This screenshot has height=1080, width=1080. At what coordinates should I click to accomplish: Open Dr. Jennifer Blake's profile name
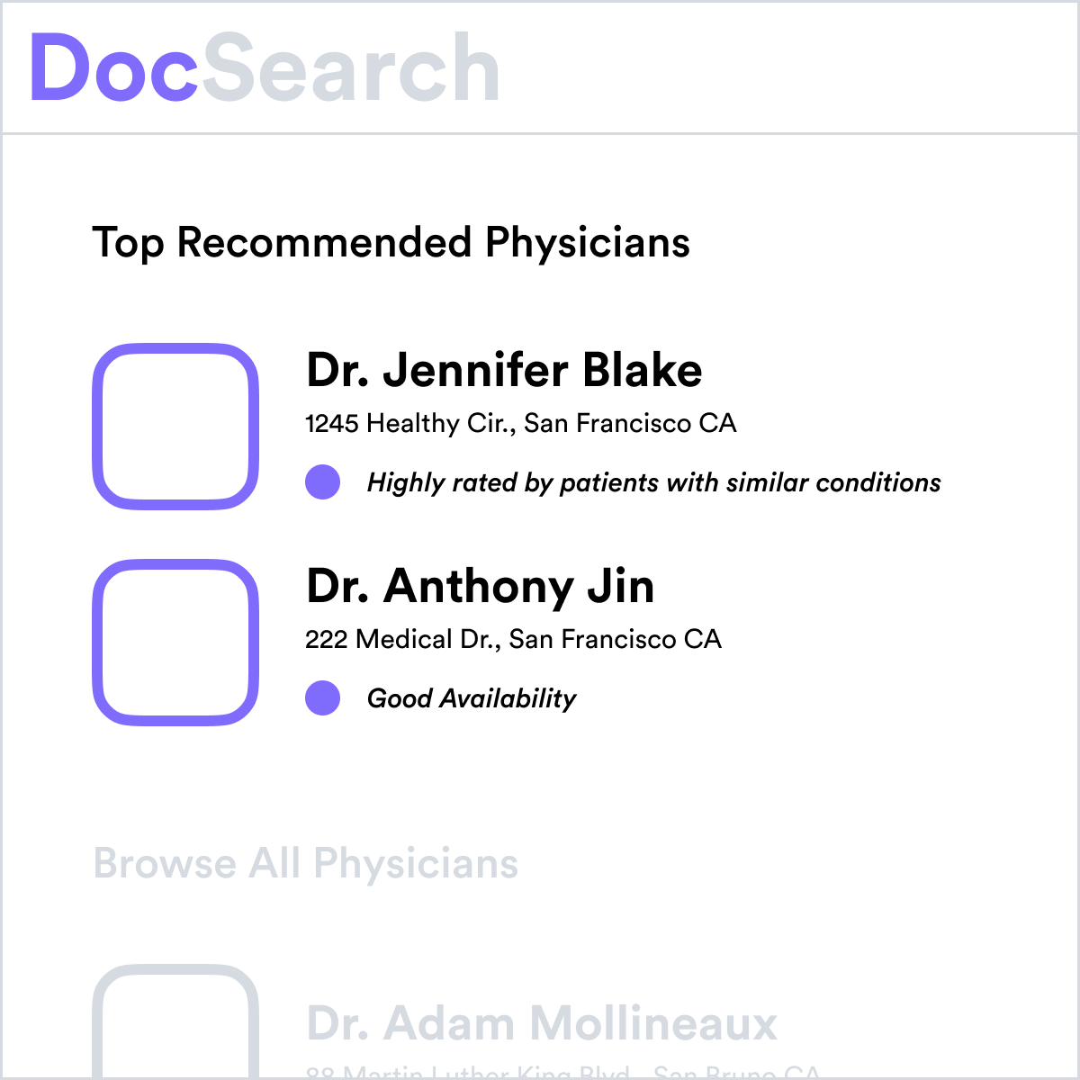point(504,370)
